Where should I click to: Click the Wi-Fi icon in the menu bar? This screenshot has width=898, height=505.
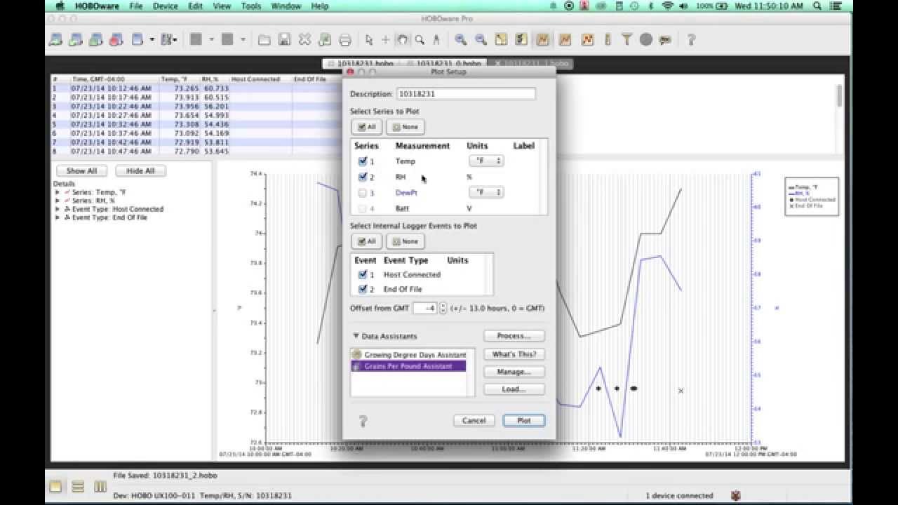(667, 6)
